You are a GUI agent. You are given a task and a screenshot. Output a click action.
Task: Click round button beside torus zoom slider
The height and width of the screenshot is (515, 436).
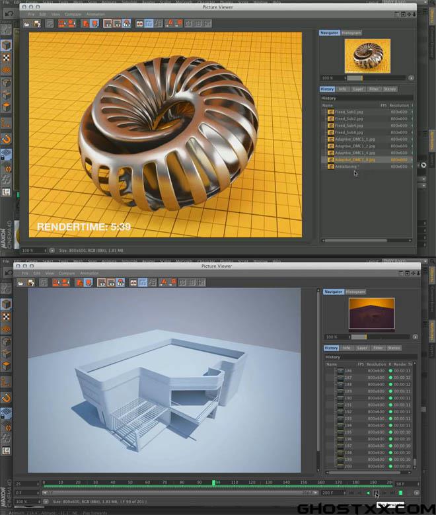click(x=411, y=78)
